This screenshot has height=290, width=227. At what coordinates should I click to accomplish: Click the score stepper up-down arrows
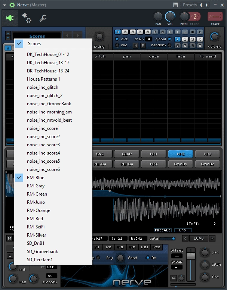point(8,36)
